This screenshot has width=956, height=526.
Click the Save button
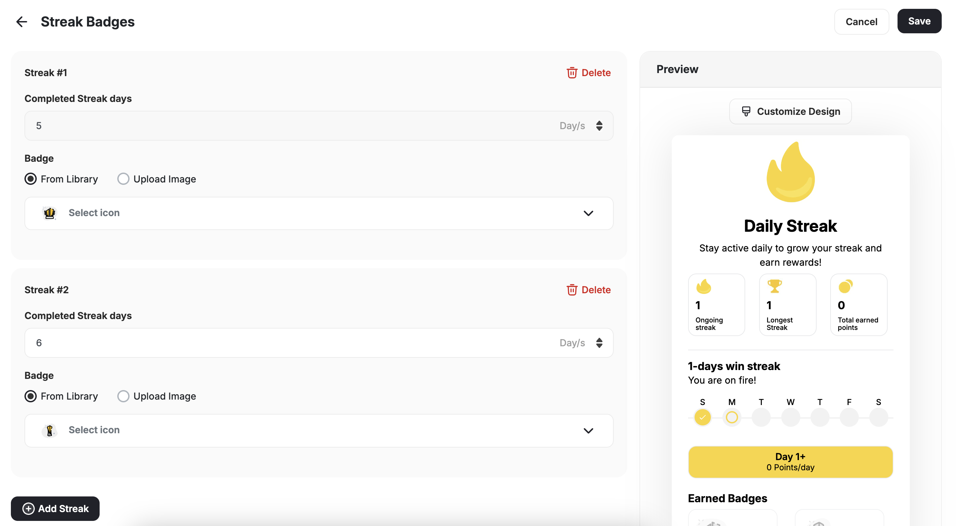(x=919, y=21)
